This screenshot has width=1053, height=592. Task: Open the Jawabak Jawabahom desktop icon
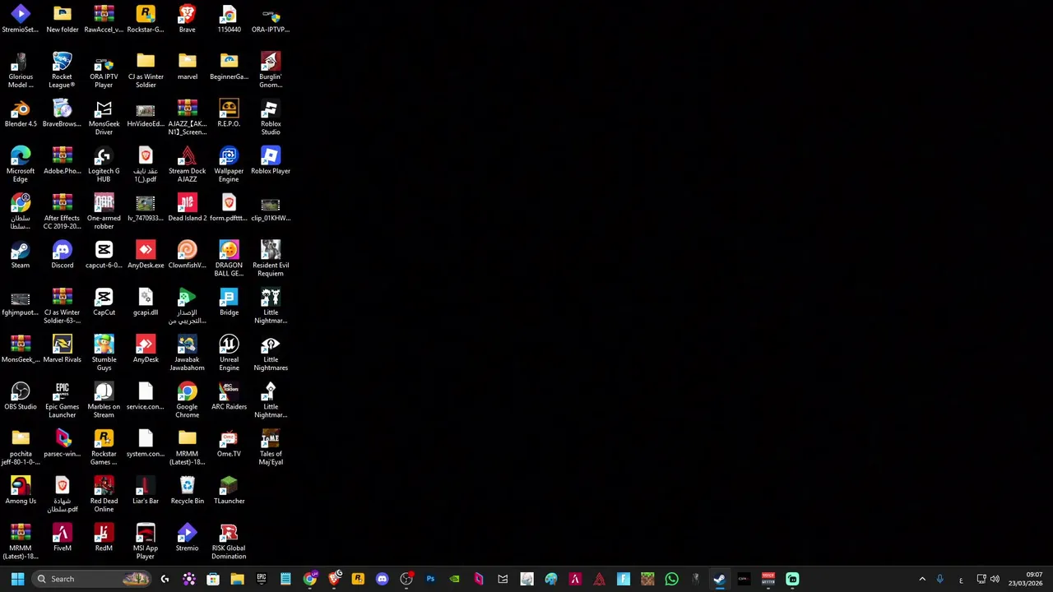(x=187, y=354)
